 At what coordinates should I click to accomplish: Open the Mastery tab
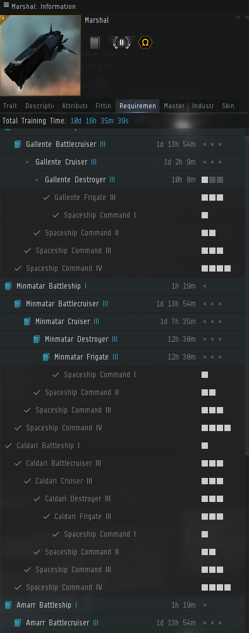[174, 106]
